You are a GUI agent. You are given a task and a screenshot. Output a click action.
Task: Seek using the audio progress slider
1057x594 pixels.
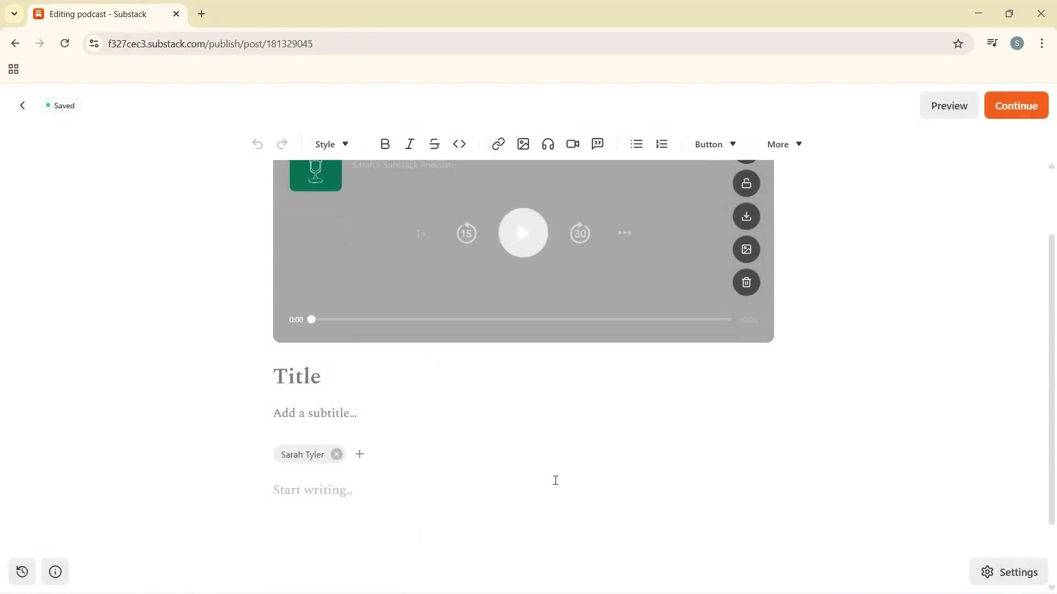click(311, 319)
